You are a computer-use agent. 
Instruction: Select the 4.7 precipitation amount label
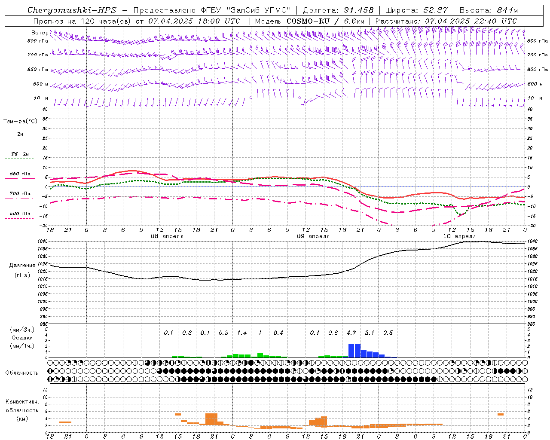pos(351,333)
